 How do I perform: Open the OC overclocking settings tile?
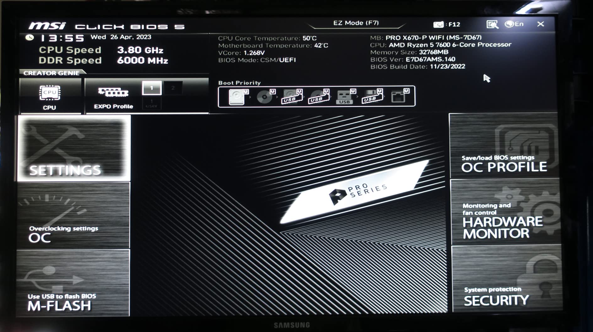(x=73, y=216)
